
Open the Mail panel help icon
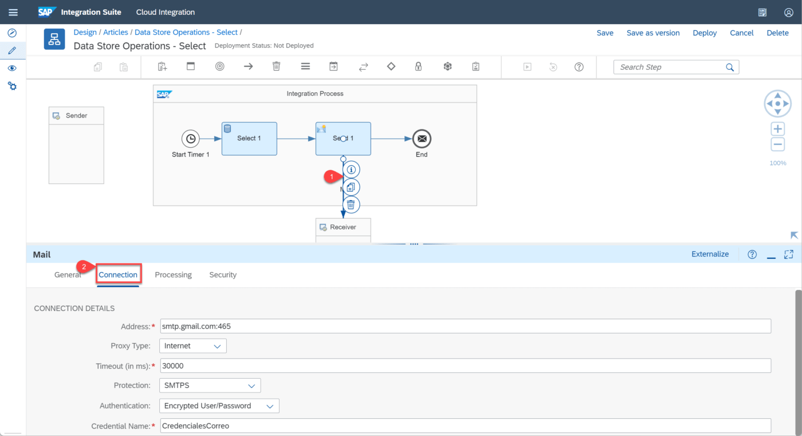pos(753,254)
